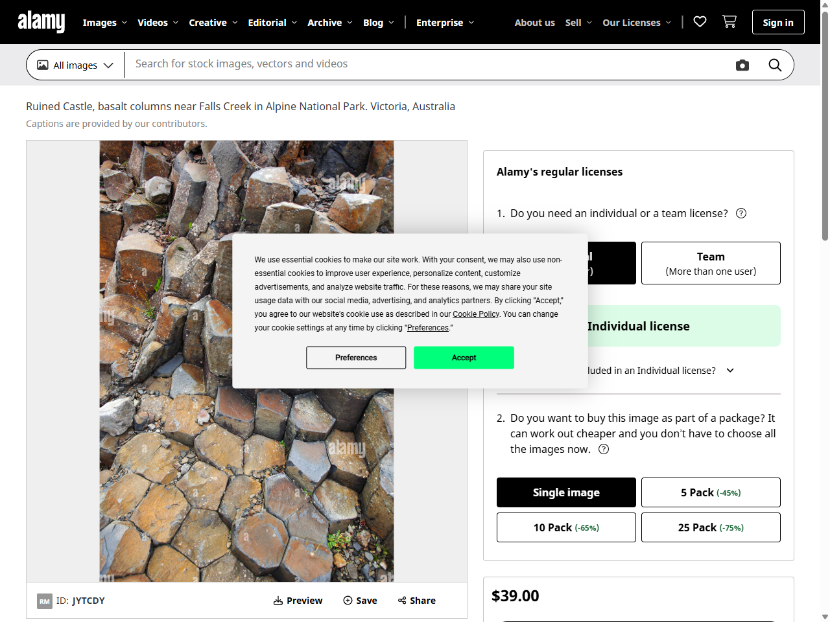Open the Editorial menu
Viewport: 830px width, 622px height.
272,22
